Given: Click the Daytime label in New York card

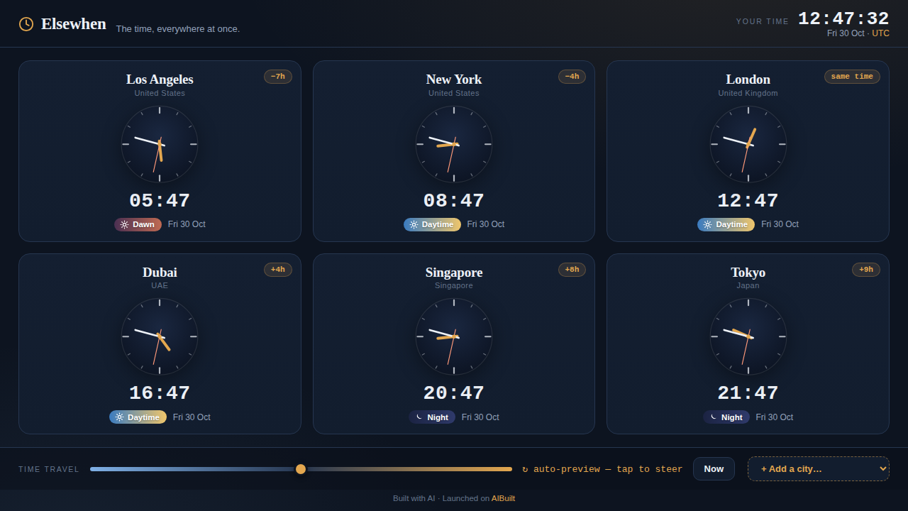Looking at the screenshot, I should [x=438, y=224].
